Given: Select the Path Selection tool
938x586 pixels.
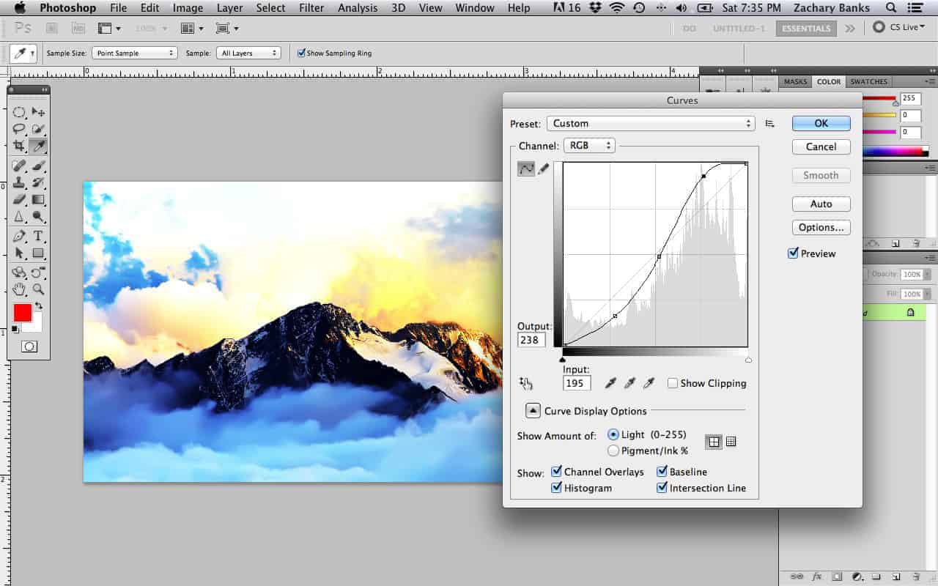Looking at the screenshot, I should (x=19, y=253).
